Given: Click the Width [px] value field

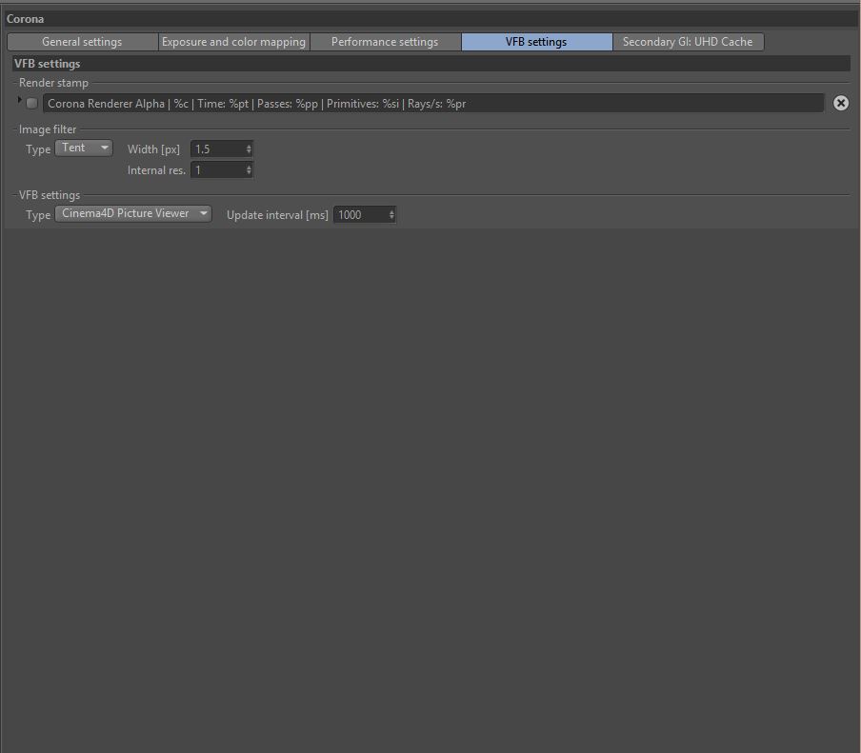Looking at the screenshot, I should pyautogui.click(x=217, y=149).
